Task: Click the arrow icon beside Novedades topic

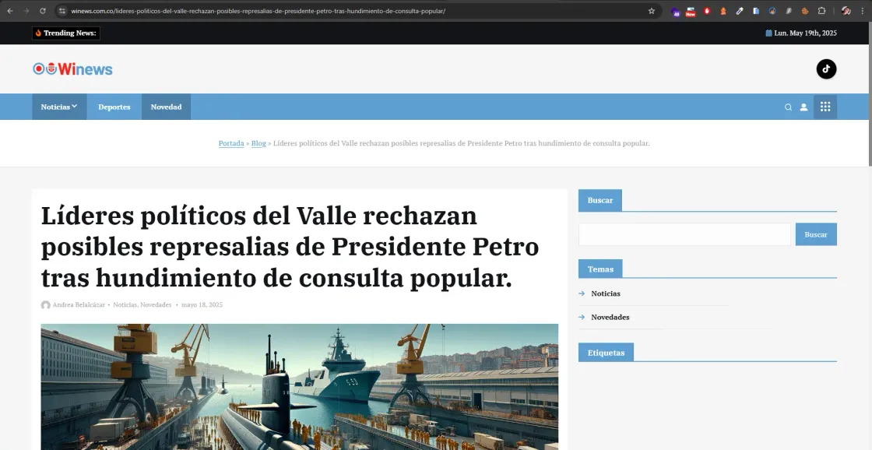Action: (x=582, y=317)
